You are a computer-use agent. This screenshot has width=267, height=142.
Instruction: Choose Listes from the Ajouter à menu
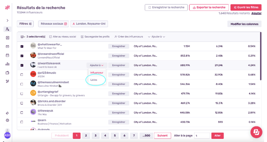(x=94, y=80)
